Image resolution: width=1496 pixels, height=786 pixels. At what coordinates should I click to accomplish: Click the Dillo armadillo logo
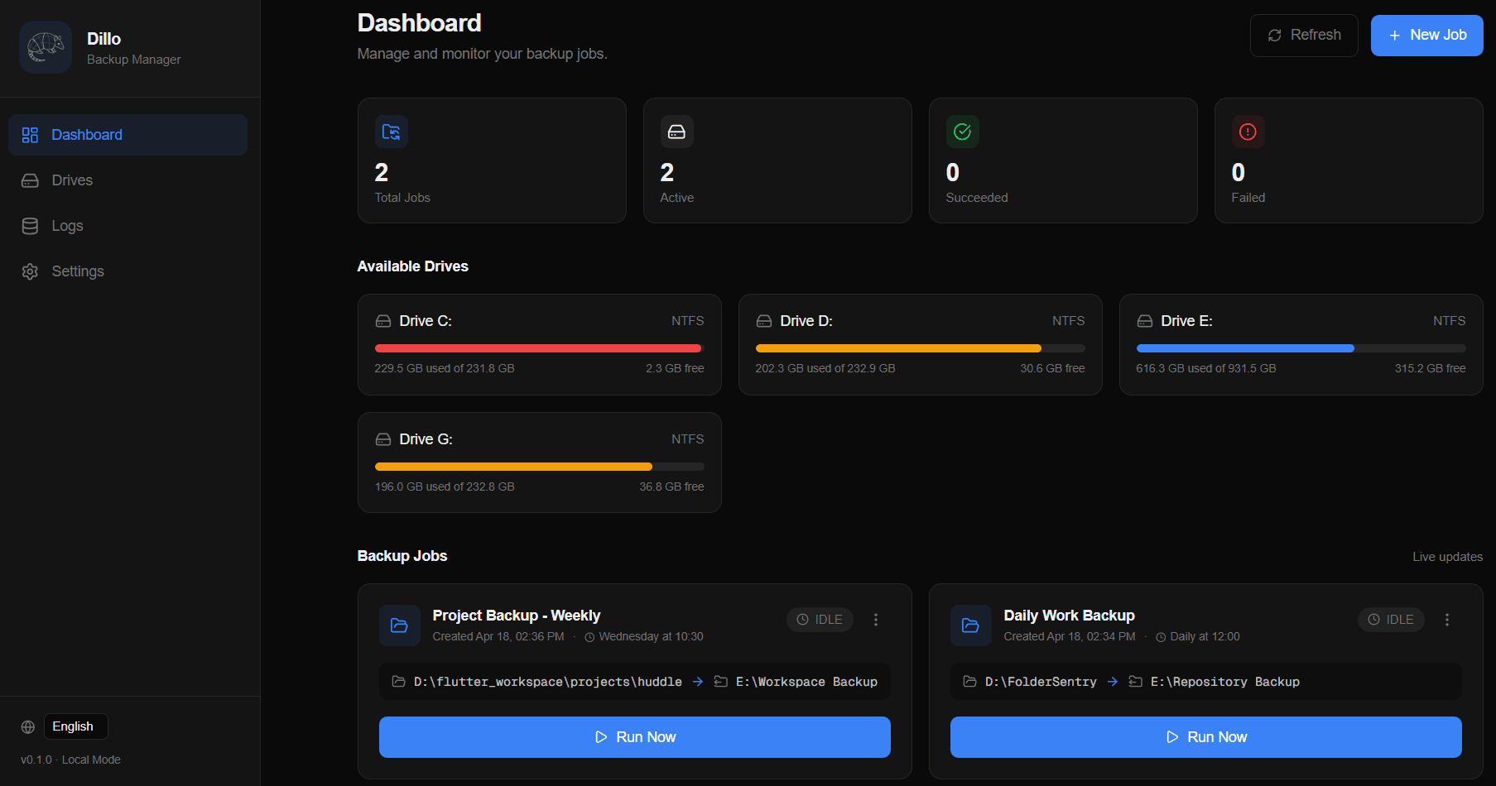[x=45, y=47]
